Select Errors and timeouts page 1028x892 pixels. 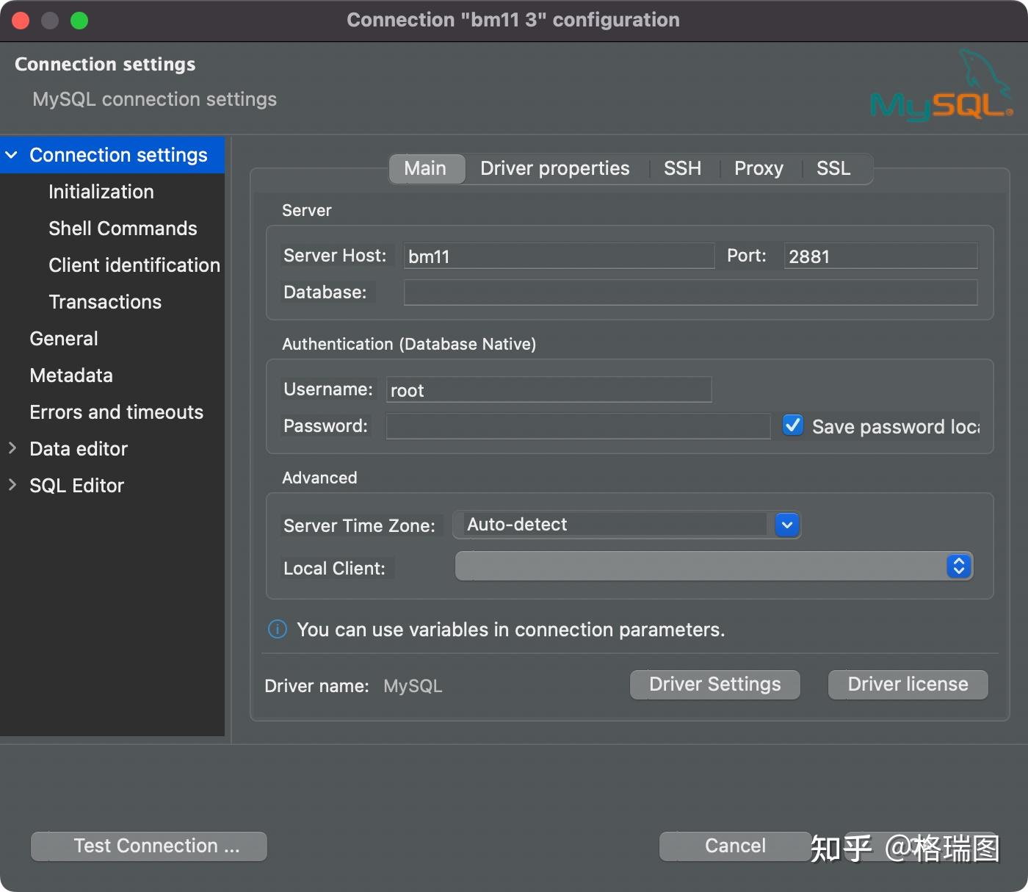(x=112, y=412)
